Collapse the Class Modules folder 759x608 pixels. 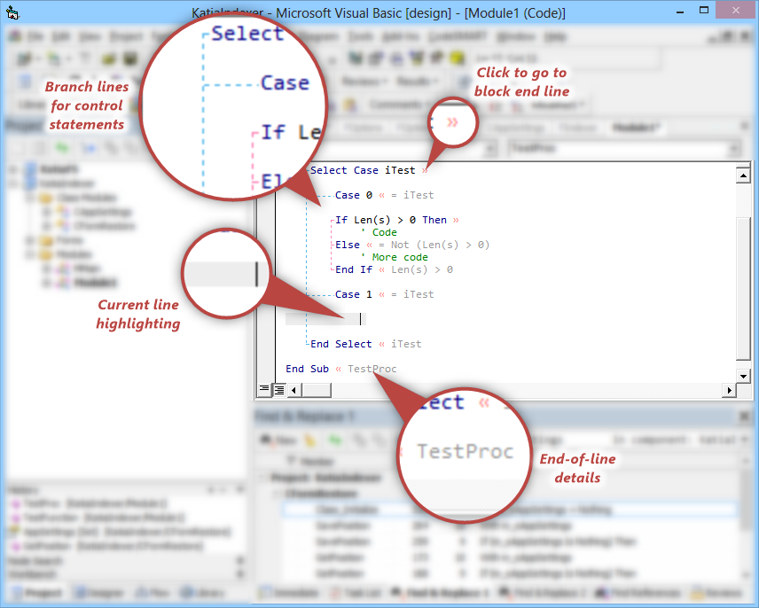coord(30,198)
